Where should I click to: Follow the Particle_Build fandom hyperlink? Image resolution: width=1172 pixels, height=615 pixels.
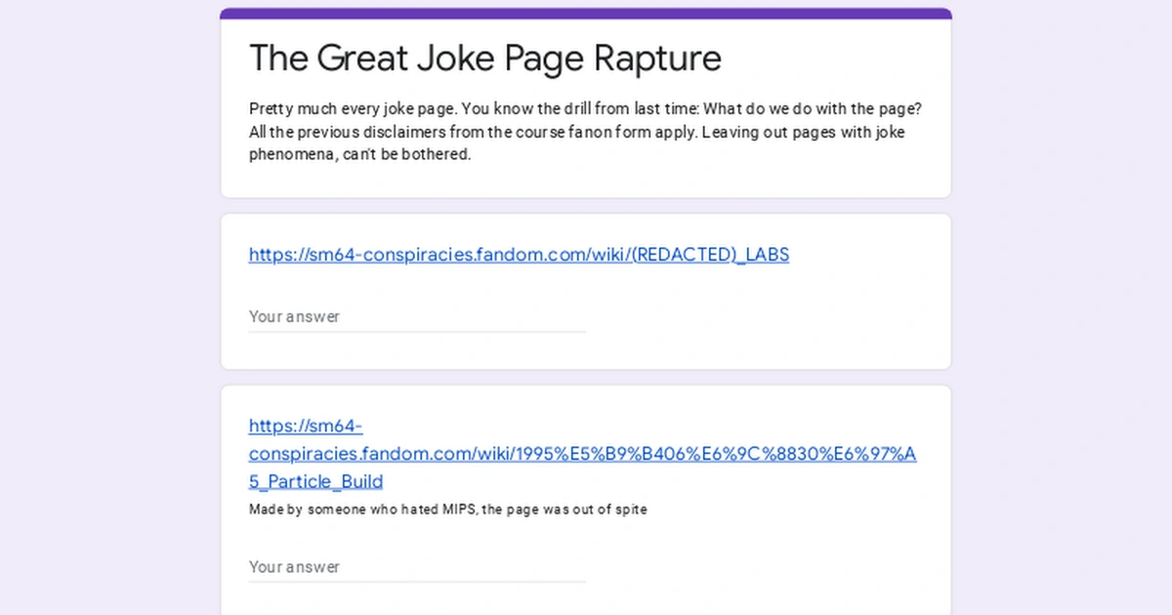point(582,453)
